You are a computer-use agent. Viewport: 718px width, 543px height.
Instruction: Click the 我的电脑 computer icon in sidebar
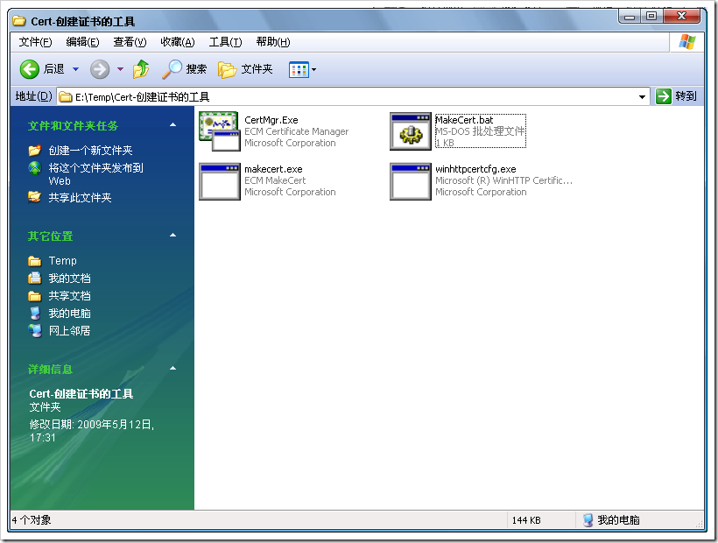[x=35, y=314]
